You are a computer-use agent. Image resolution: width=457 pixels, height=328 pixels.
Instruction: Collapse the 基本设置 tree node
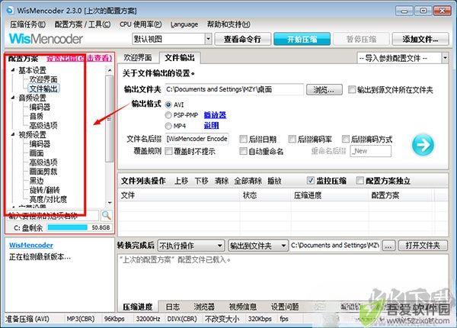pyautogui.click(x=13, y=70)
